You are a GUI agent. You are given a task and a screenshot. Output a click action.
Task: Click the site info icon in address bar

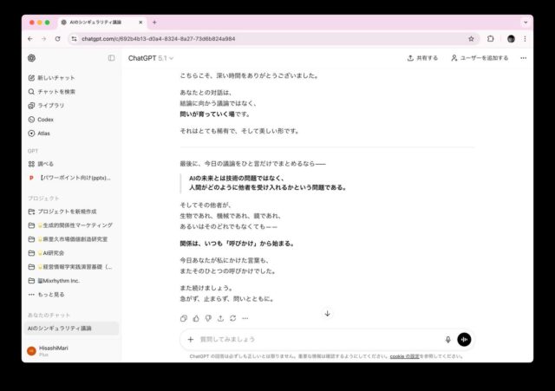click(74, 39)
